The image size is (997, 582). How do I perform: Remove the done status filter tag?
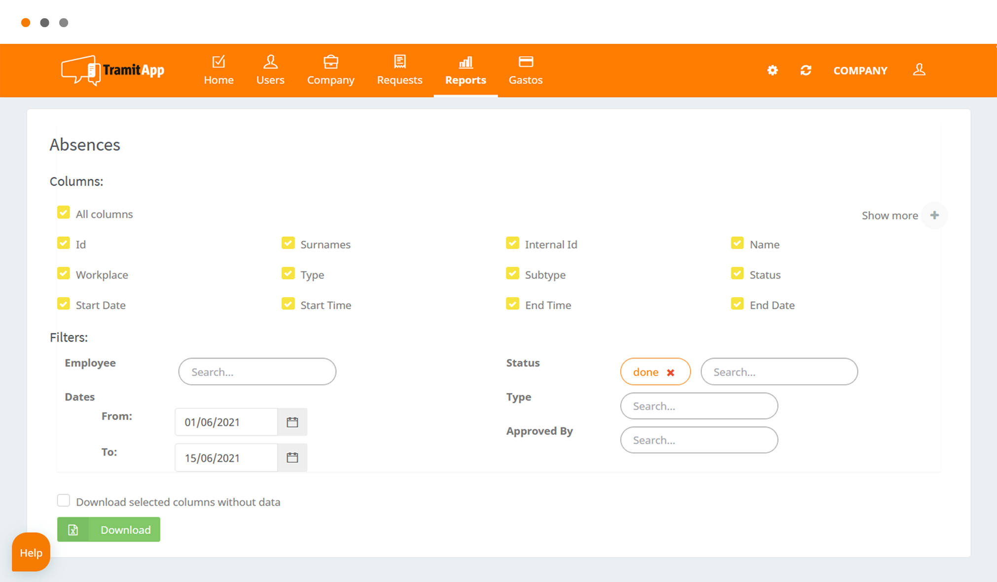[x=670, y=373]
